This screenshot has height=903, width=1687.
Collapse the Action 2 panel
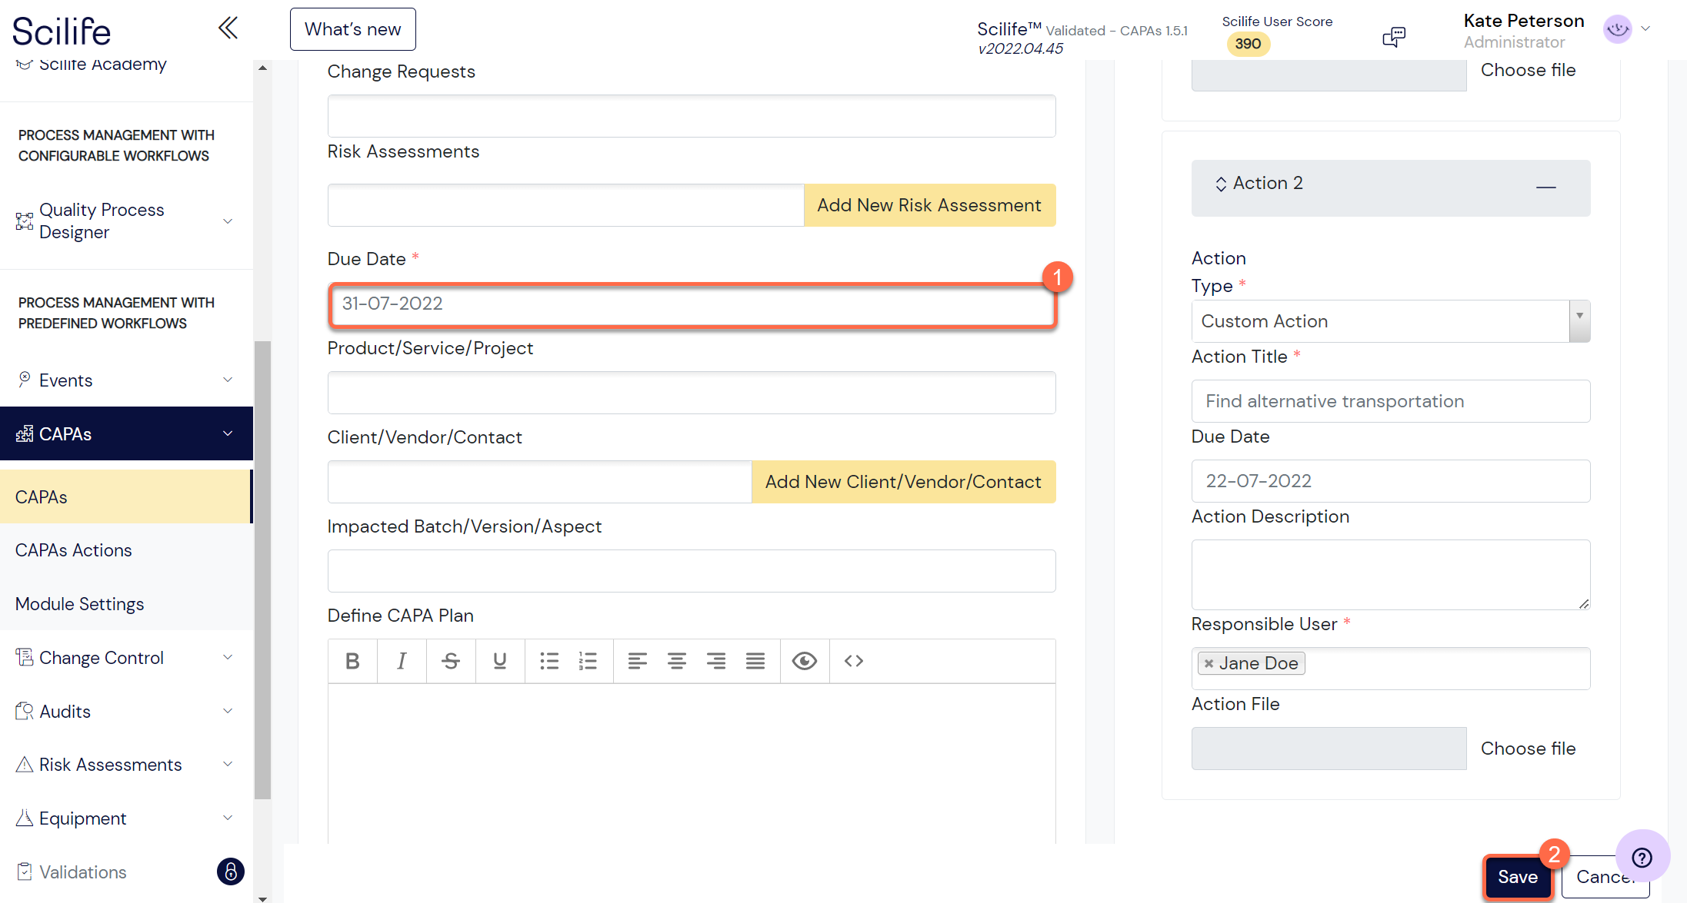tap(1545, 188)
